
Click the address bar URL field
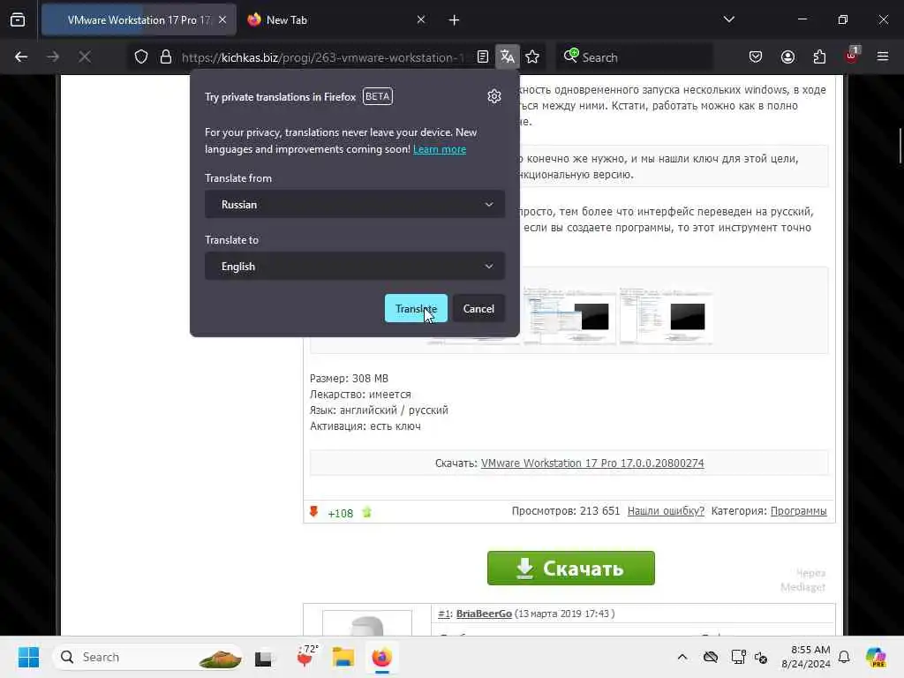[321, 57]
